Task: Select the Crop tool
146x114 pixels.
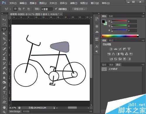Action: (x=4, y=39)
